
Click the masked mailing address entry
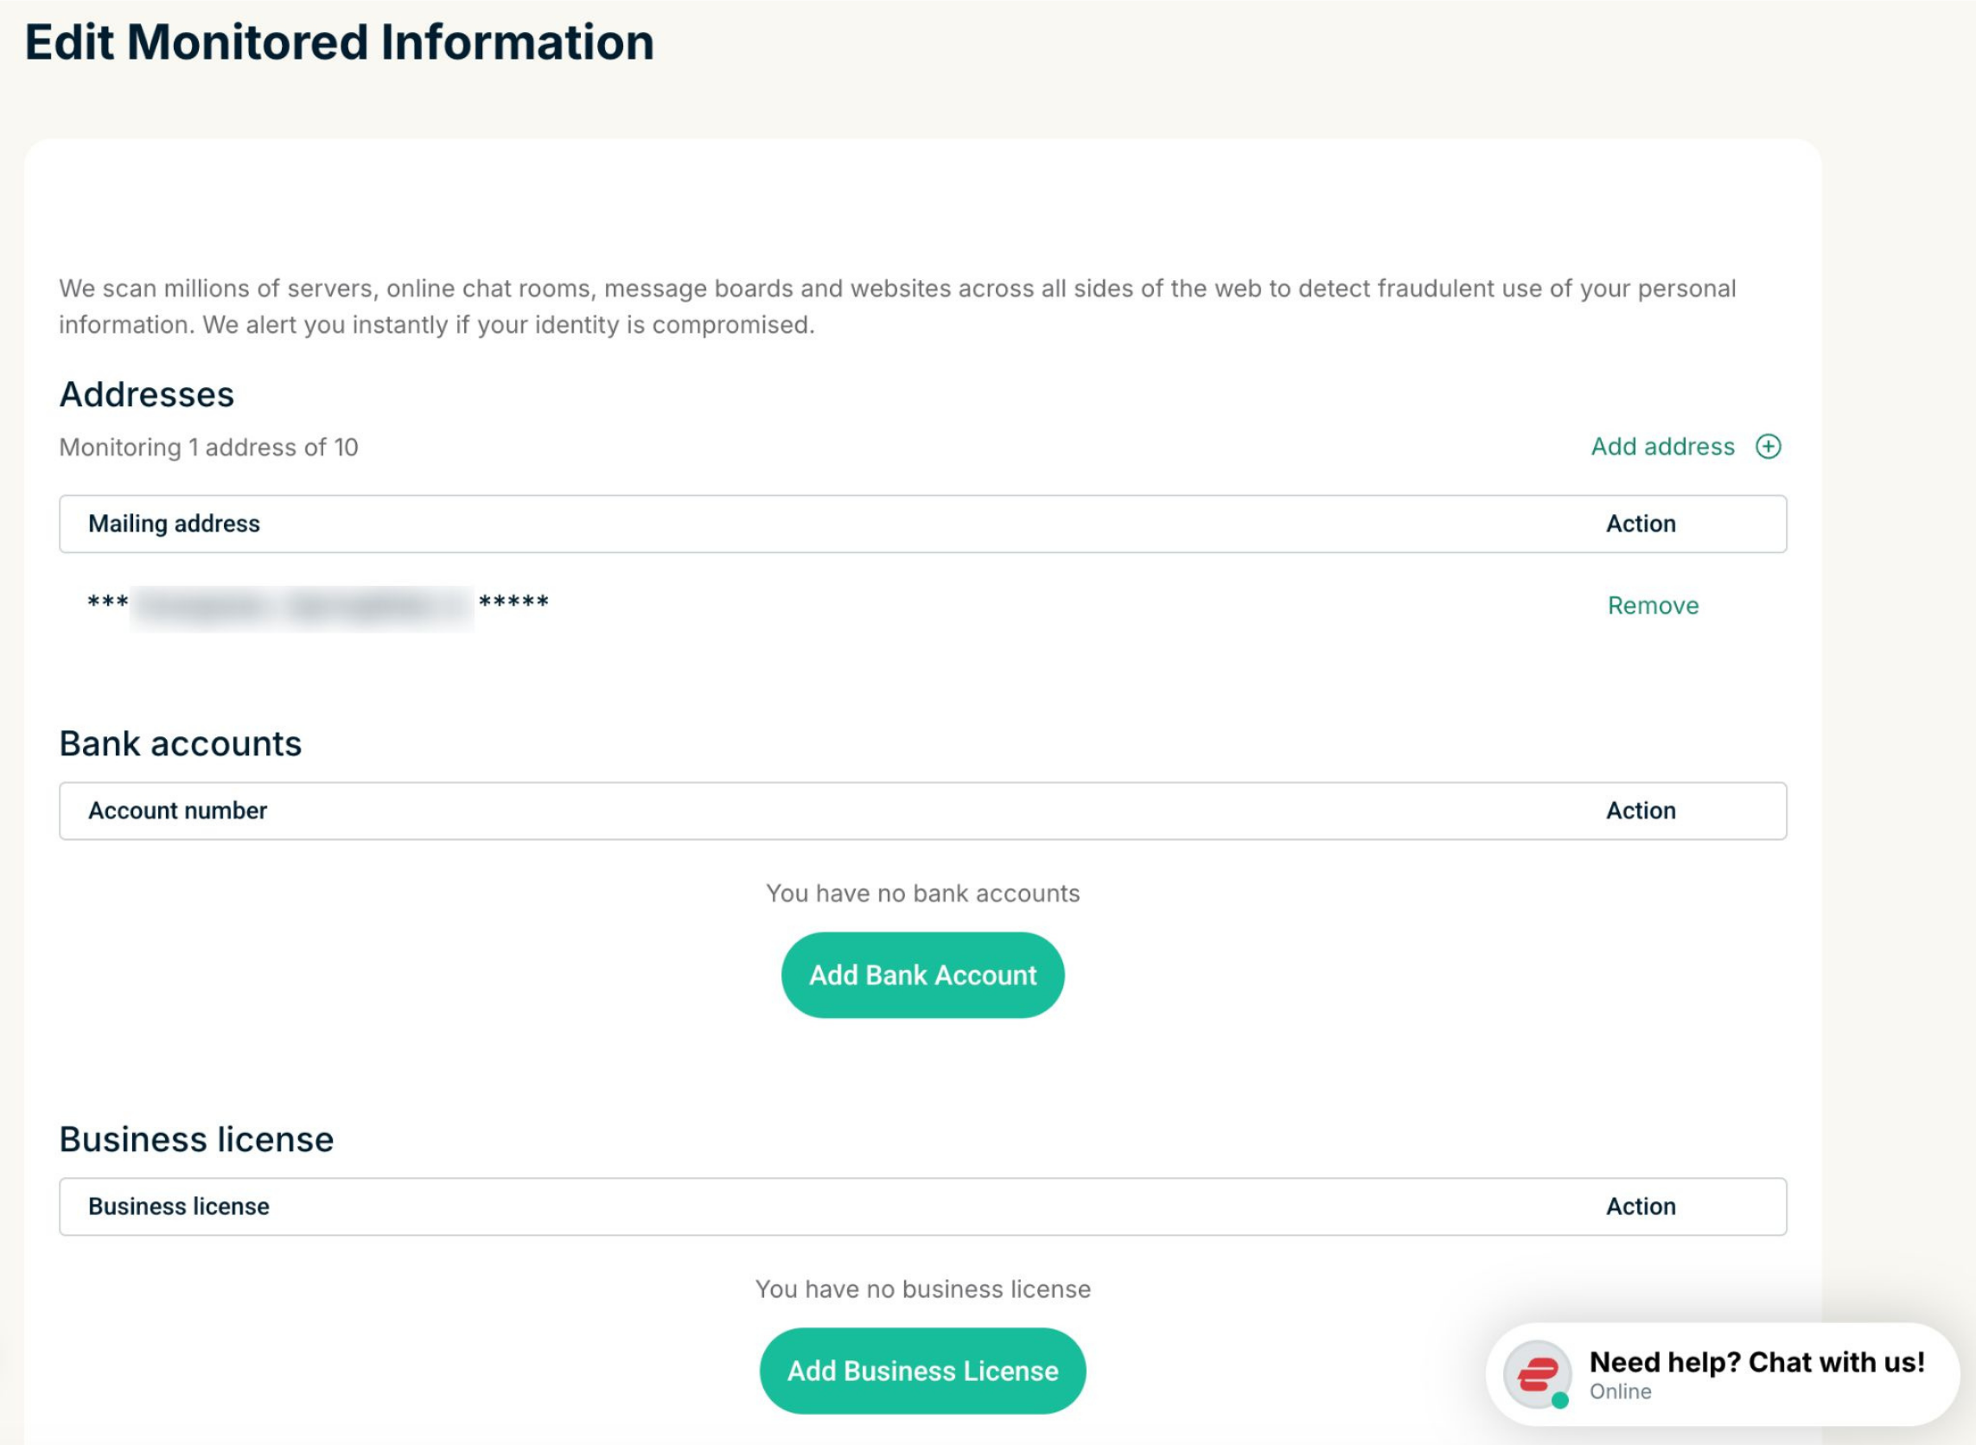[318, 605]
